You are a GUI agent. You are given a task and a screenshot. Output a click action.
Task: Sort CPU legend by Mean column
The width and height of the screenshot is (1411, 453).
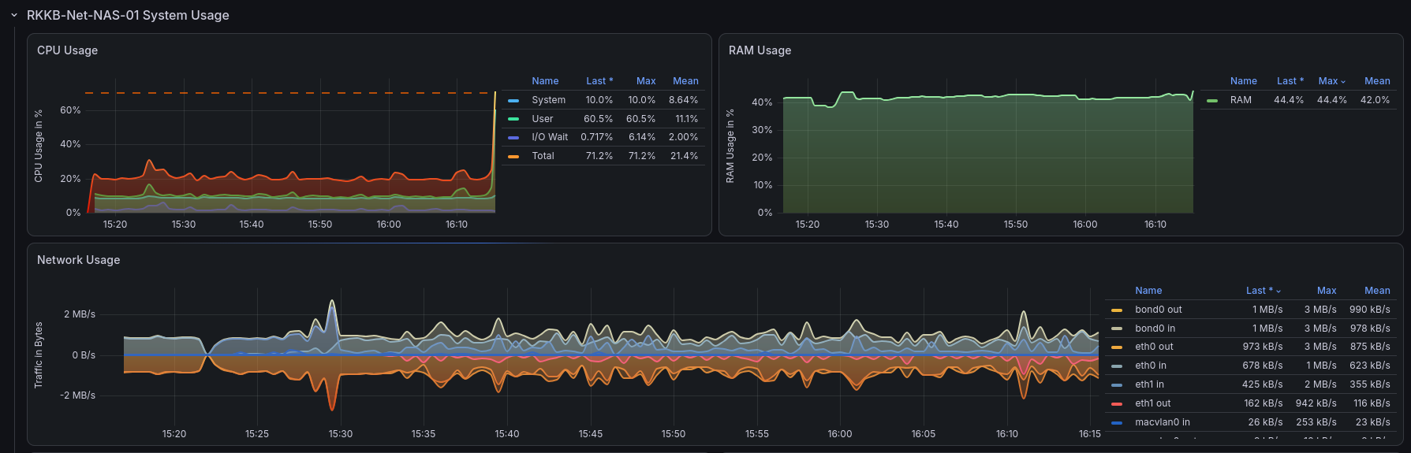tap(685, 81)
